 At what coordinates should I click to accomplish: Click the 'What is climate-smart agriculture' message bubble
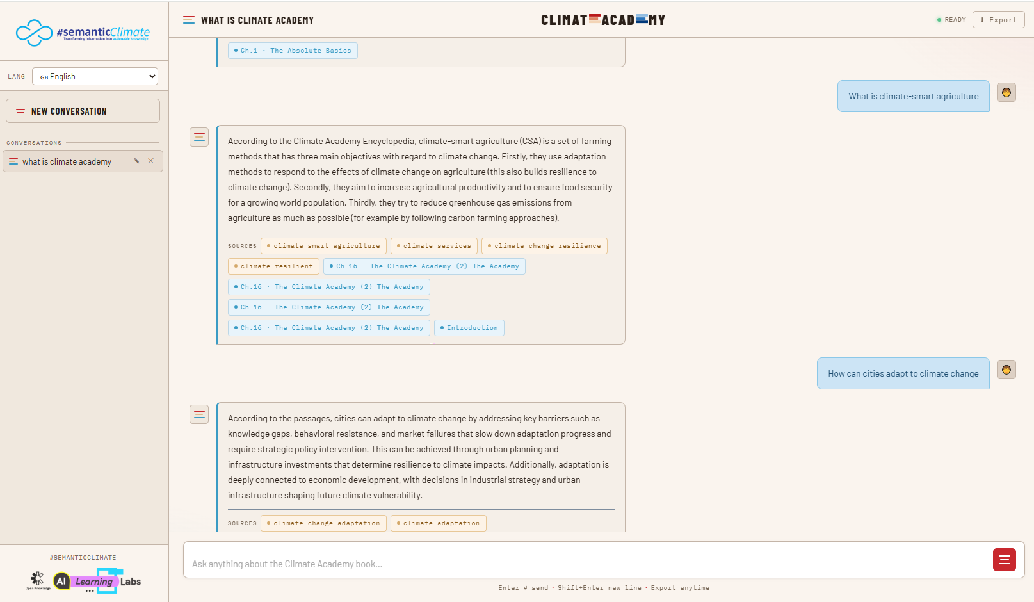coord(914,96)
